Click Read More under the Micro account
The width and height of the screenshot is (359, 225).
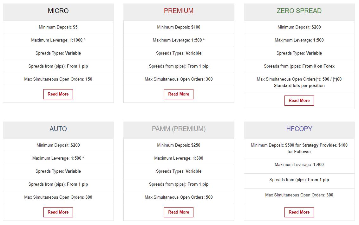[58, 94]
